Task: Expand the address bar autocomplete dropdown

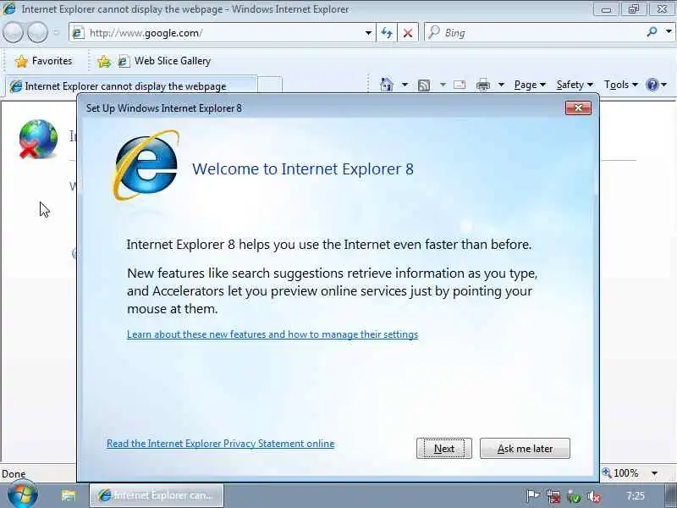Action: [368, 33]
